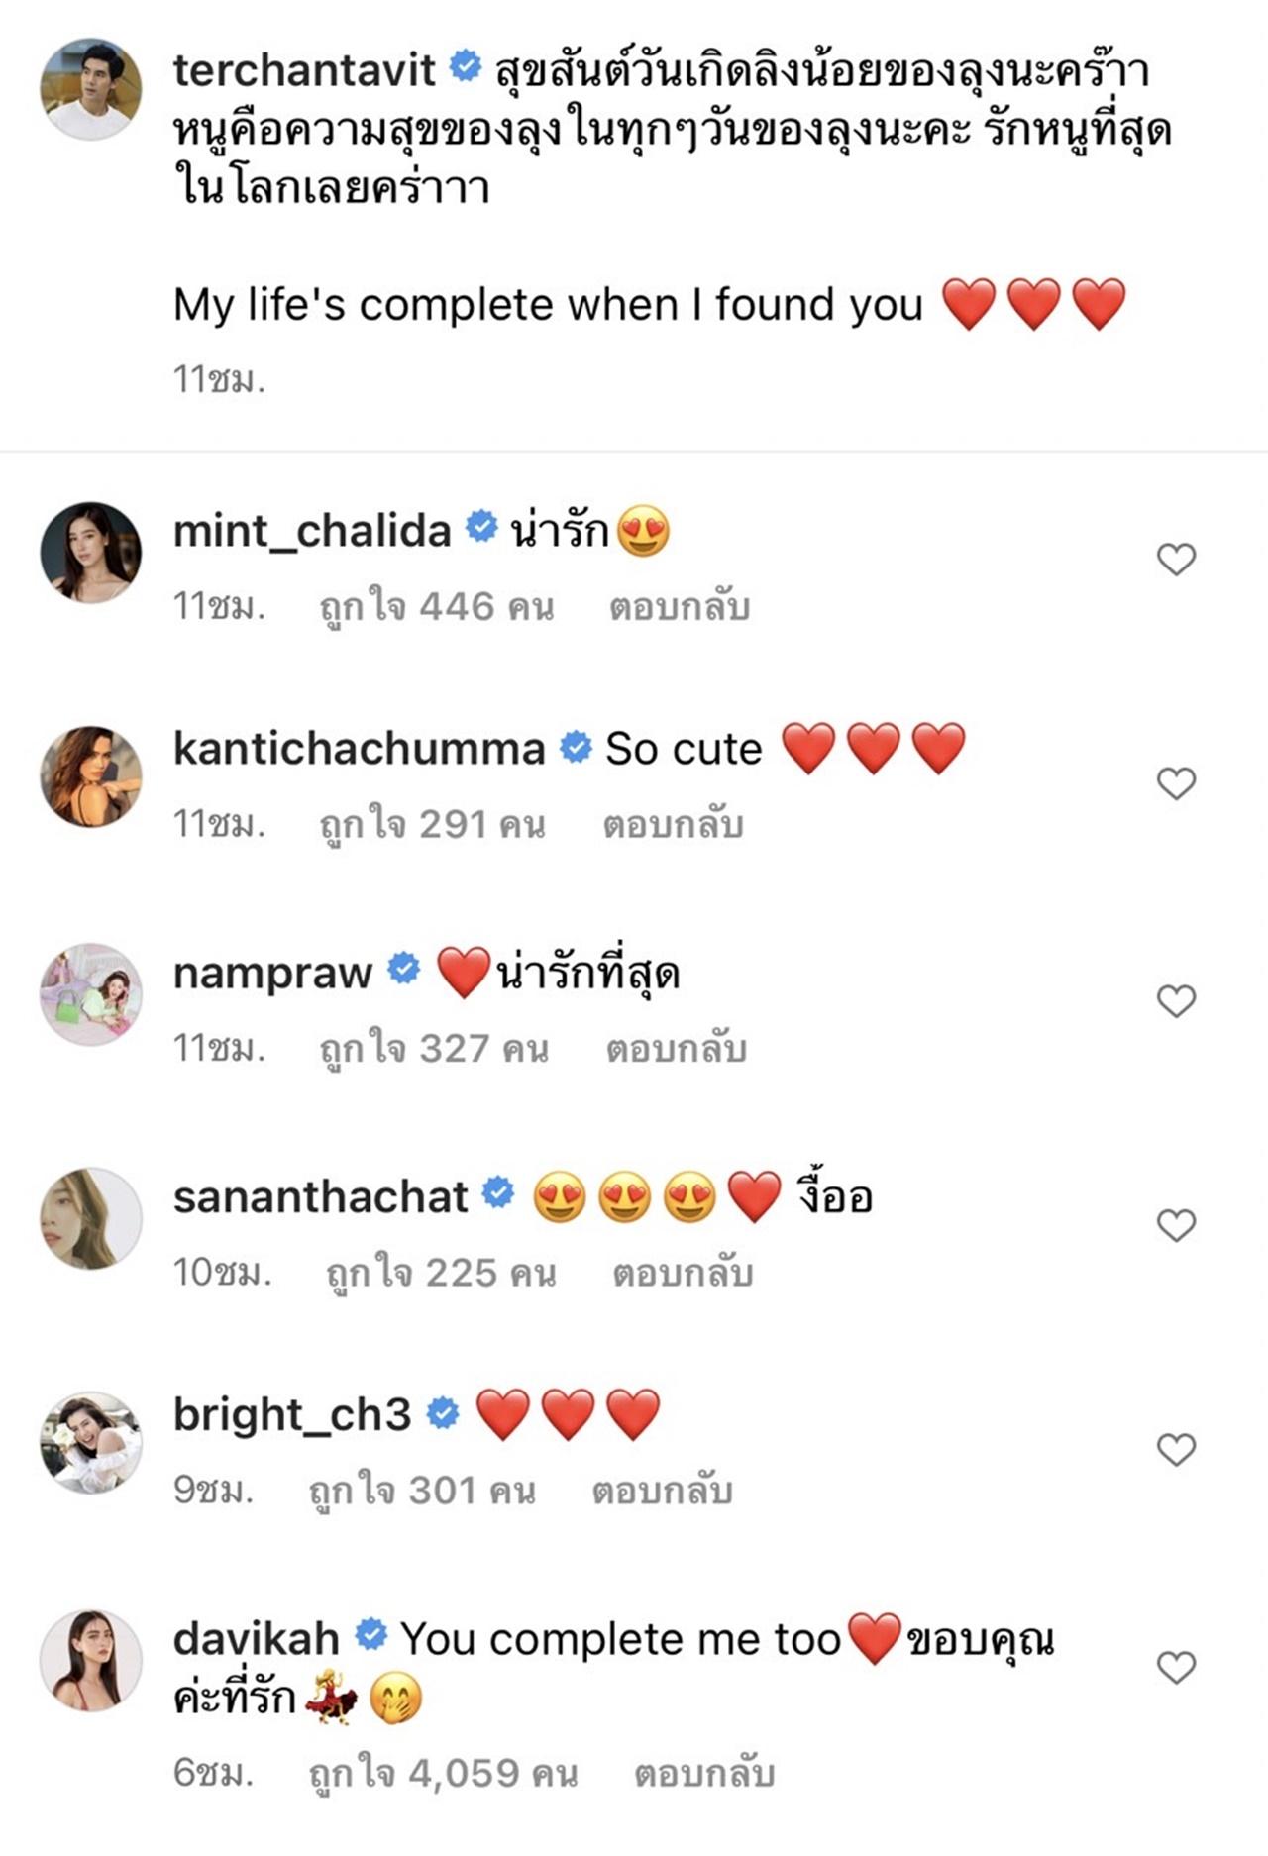Screen dimensions: 1268x1856
Task: Reply to nampraw's comment
Action: coord(676,1049)
